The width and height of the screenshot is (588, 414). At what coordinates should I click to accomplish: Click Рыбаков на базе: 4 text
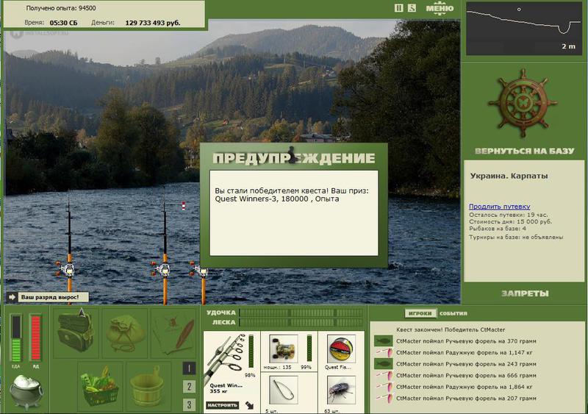498,228
